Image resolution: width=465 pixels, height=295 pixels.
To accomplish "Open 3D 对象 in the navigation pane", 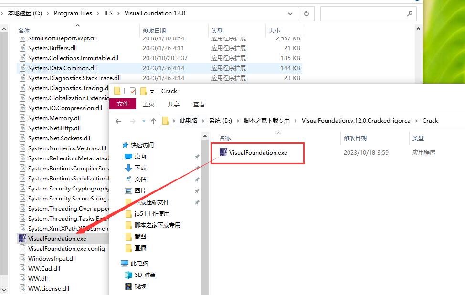I will point(145,275).
